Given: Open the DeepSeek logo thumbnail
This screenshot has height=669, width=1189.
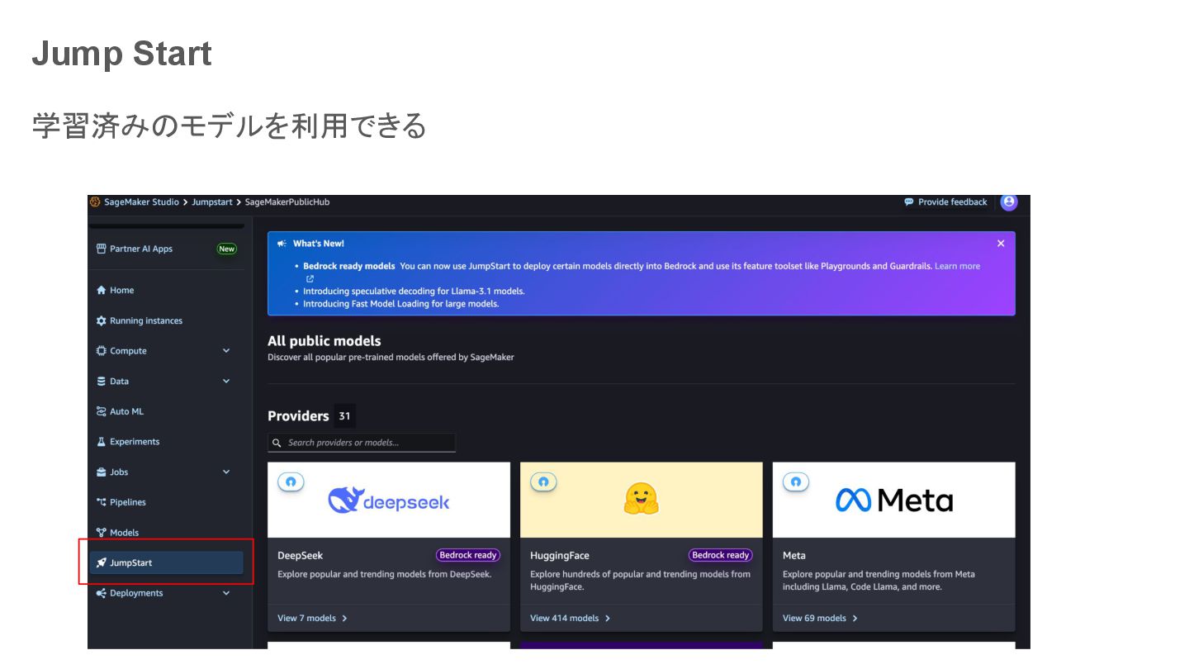Looking at the screenshot, I should (389, 500).
